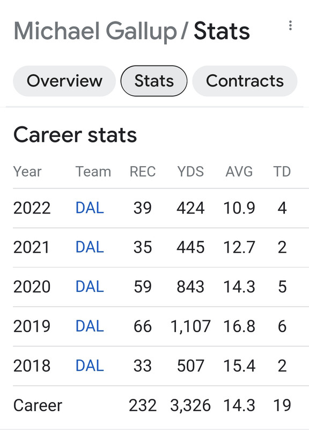
Task: Click the Year column header
Action: click(27, 172)
